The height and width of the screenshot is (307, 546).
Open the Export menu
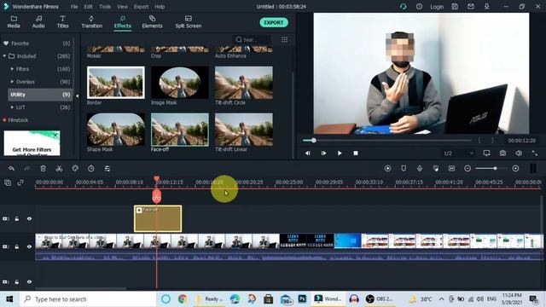141,7
